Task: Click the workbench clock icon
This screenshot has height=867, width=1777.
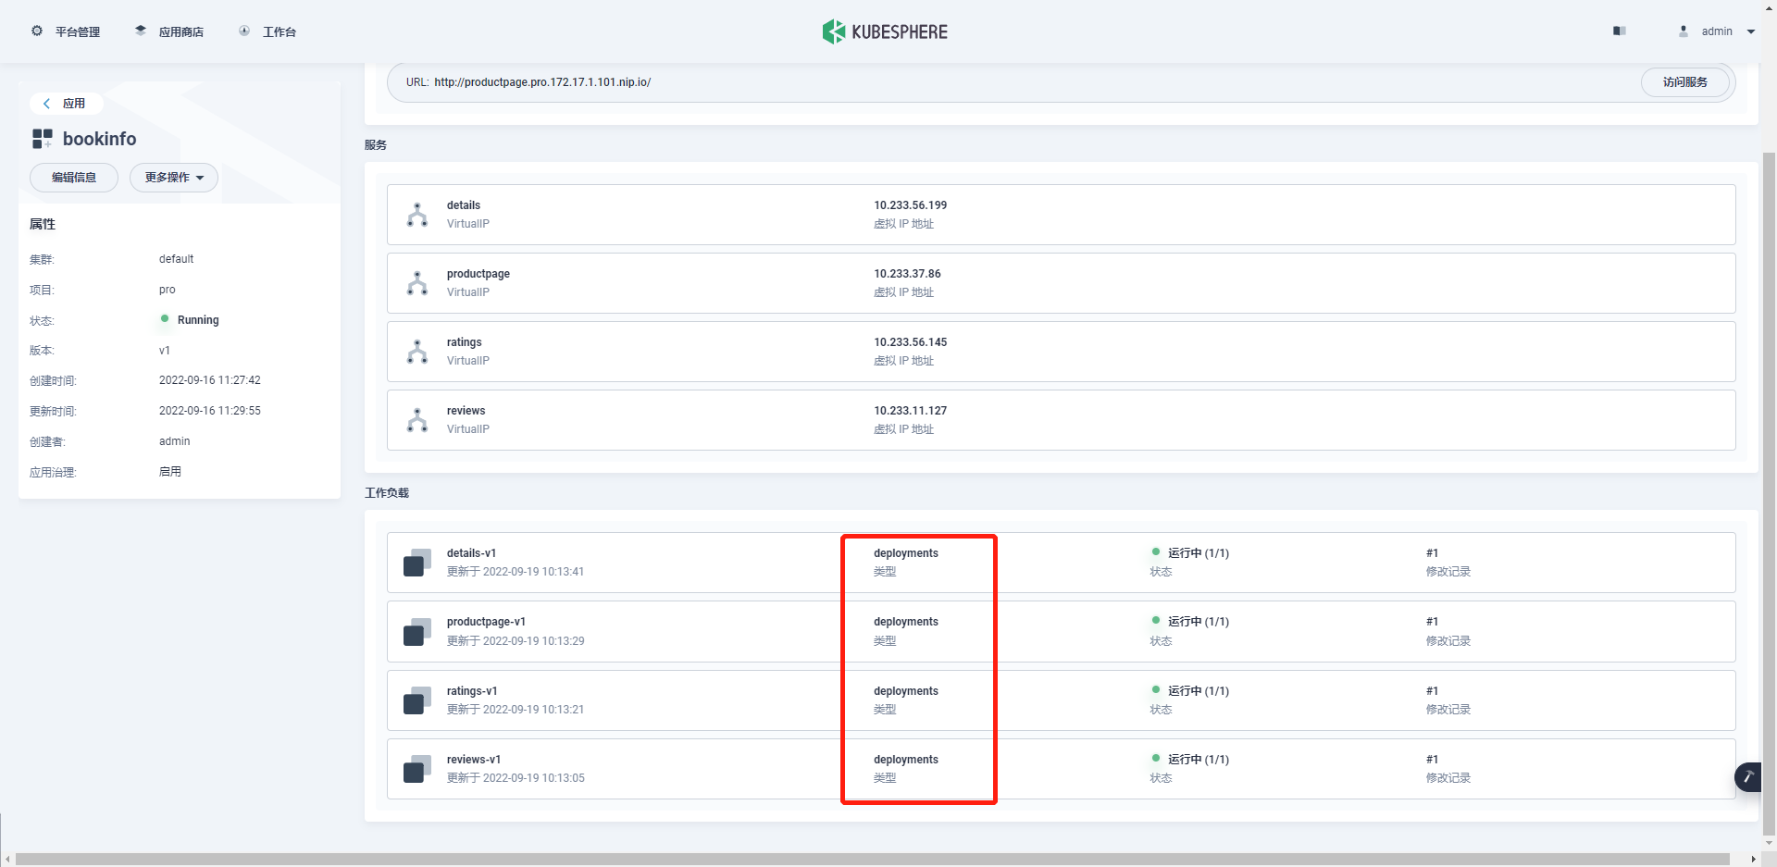Action: pyautogui.click(x=244, y=31)
